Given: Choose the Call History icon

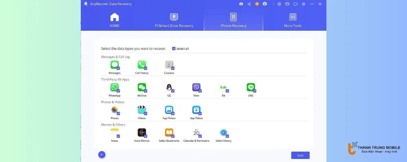Looking at the screenshot, I should [142, 64].
